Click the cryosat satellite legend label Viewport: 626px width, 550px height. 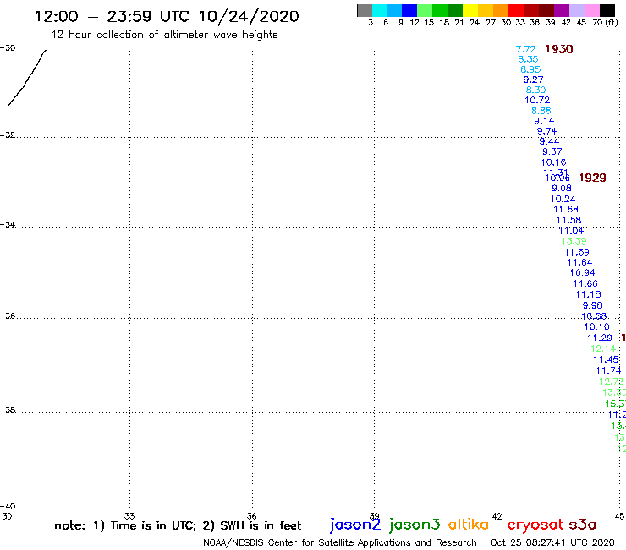[535, 525]
